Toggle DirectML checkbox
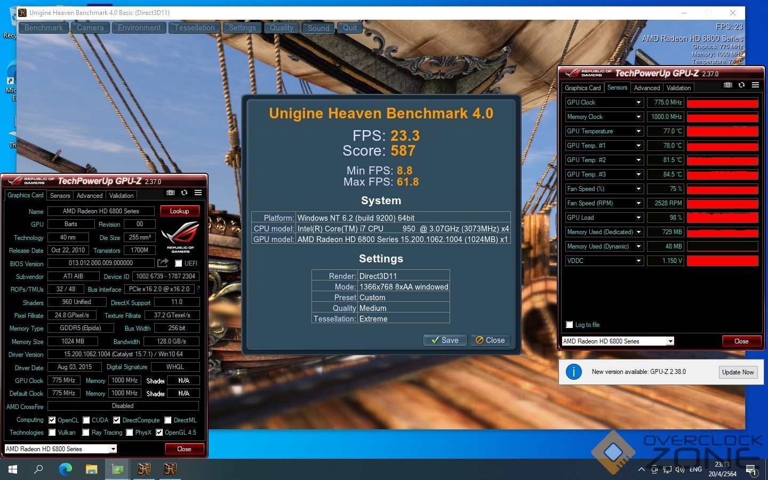 coord(168,420)
